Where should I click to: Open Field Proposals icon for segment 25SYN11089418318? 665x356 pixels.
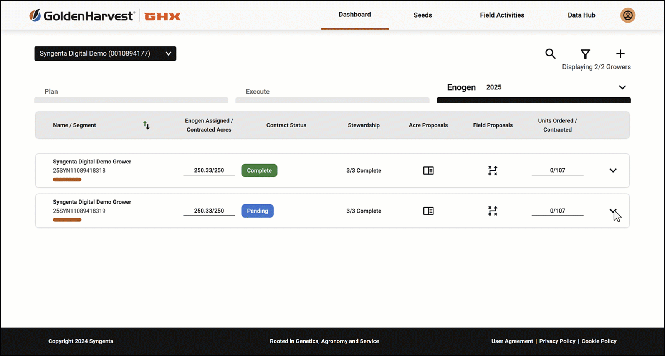(493, 170)
